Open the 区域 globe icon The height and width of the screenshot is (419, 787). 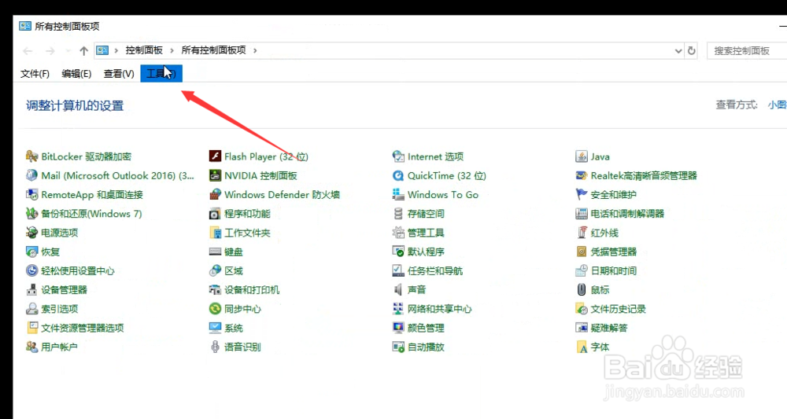(x=215, y=270)
